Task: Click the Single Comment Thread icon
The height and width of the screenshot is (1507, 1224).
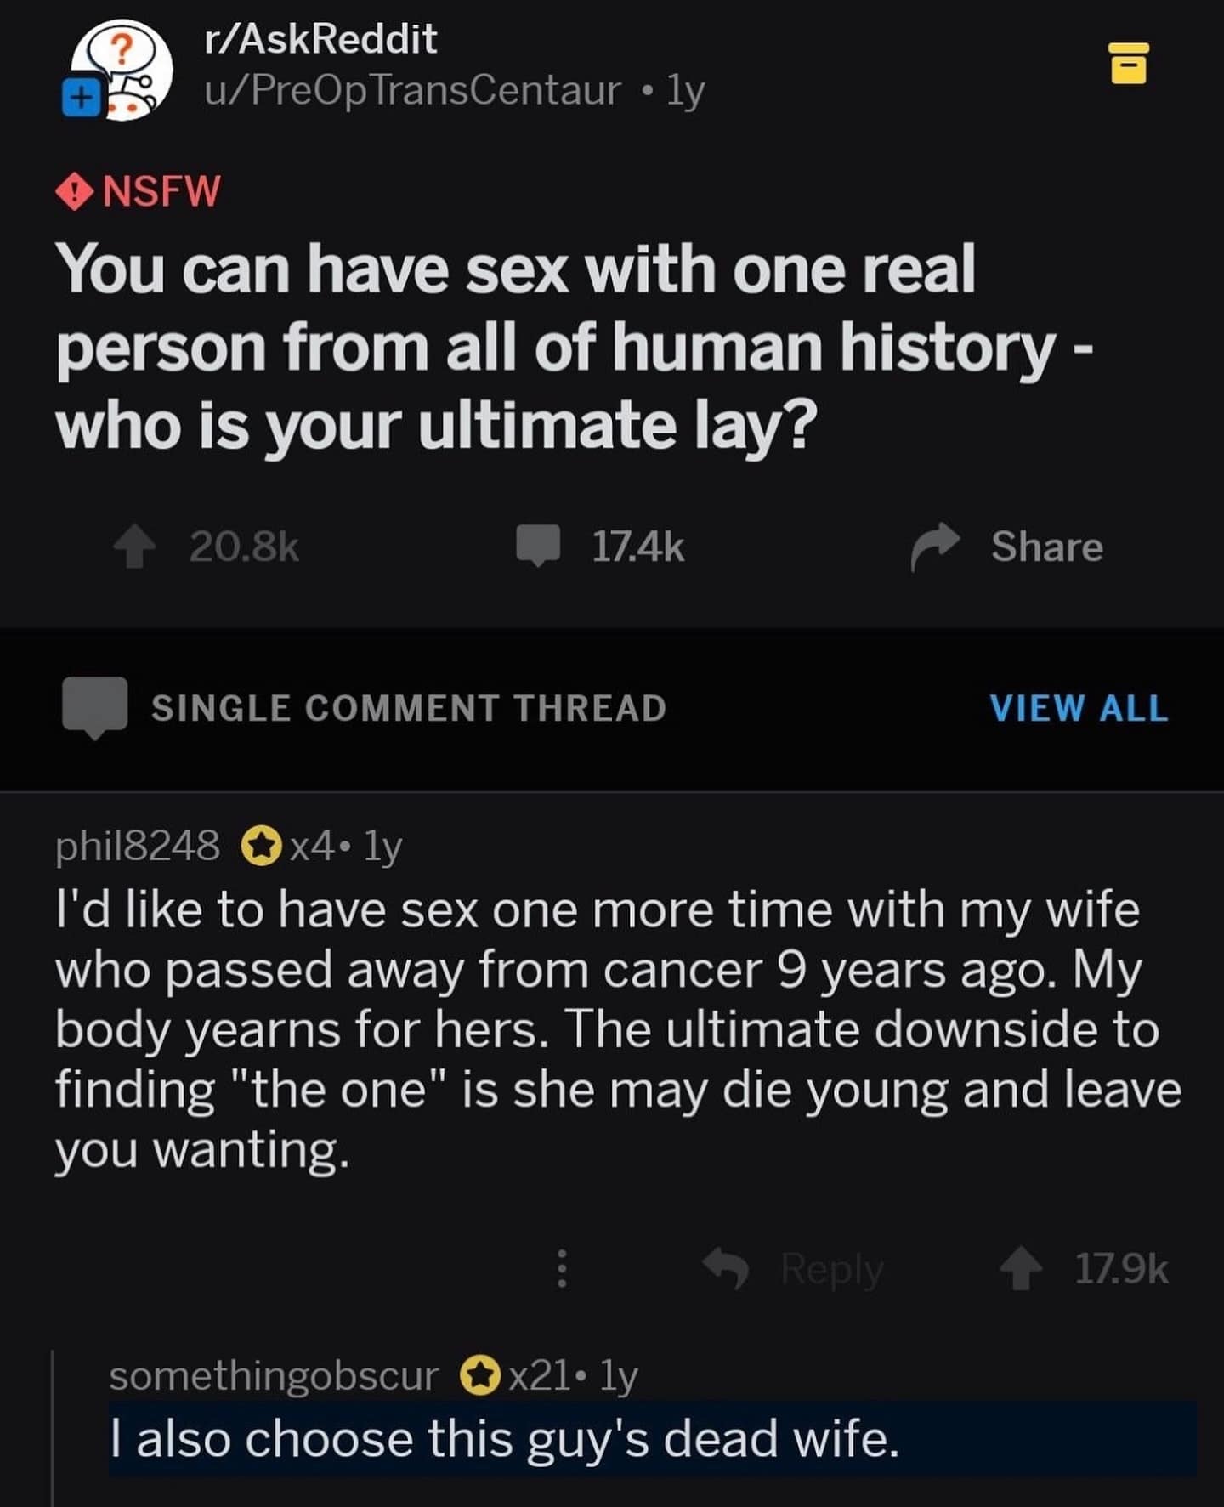Action: 94,707
